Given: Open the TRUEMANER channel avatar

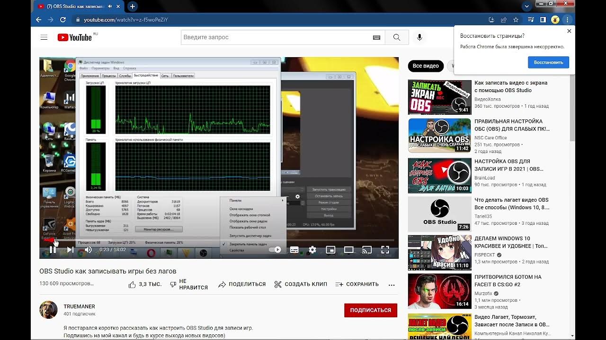Looking at the screenshot, I should (x=48, y=310).
